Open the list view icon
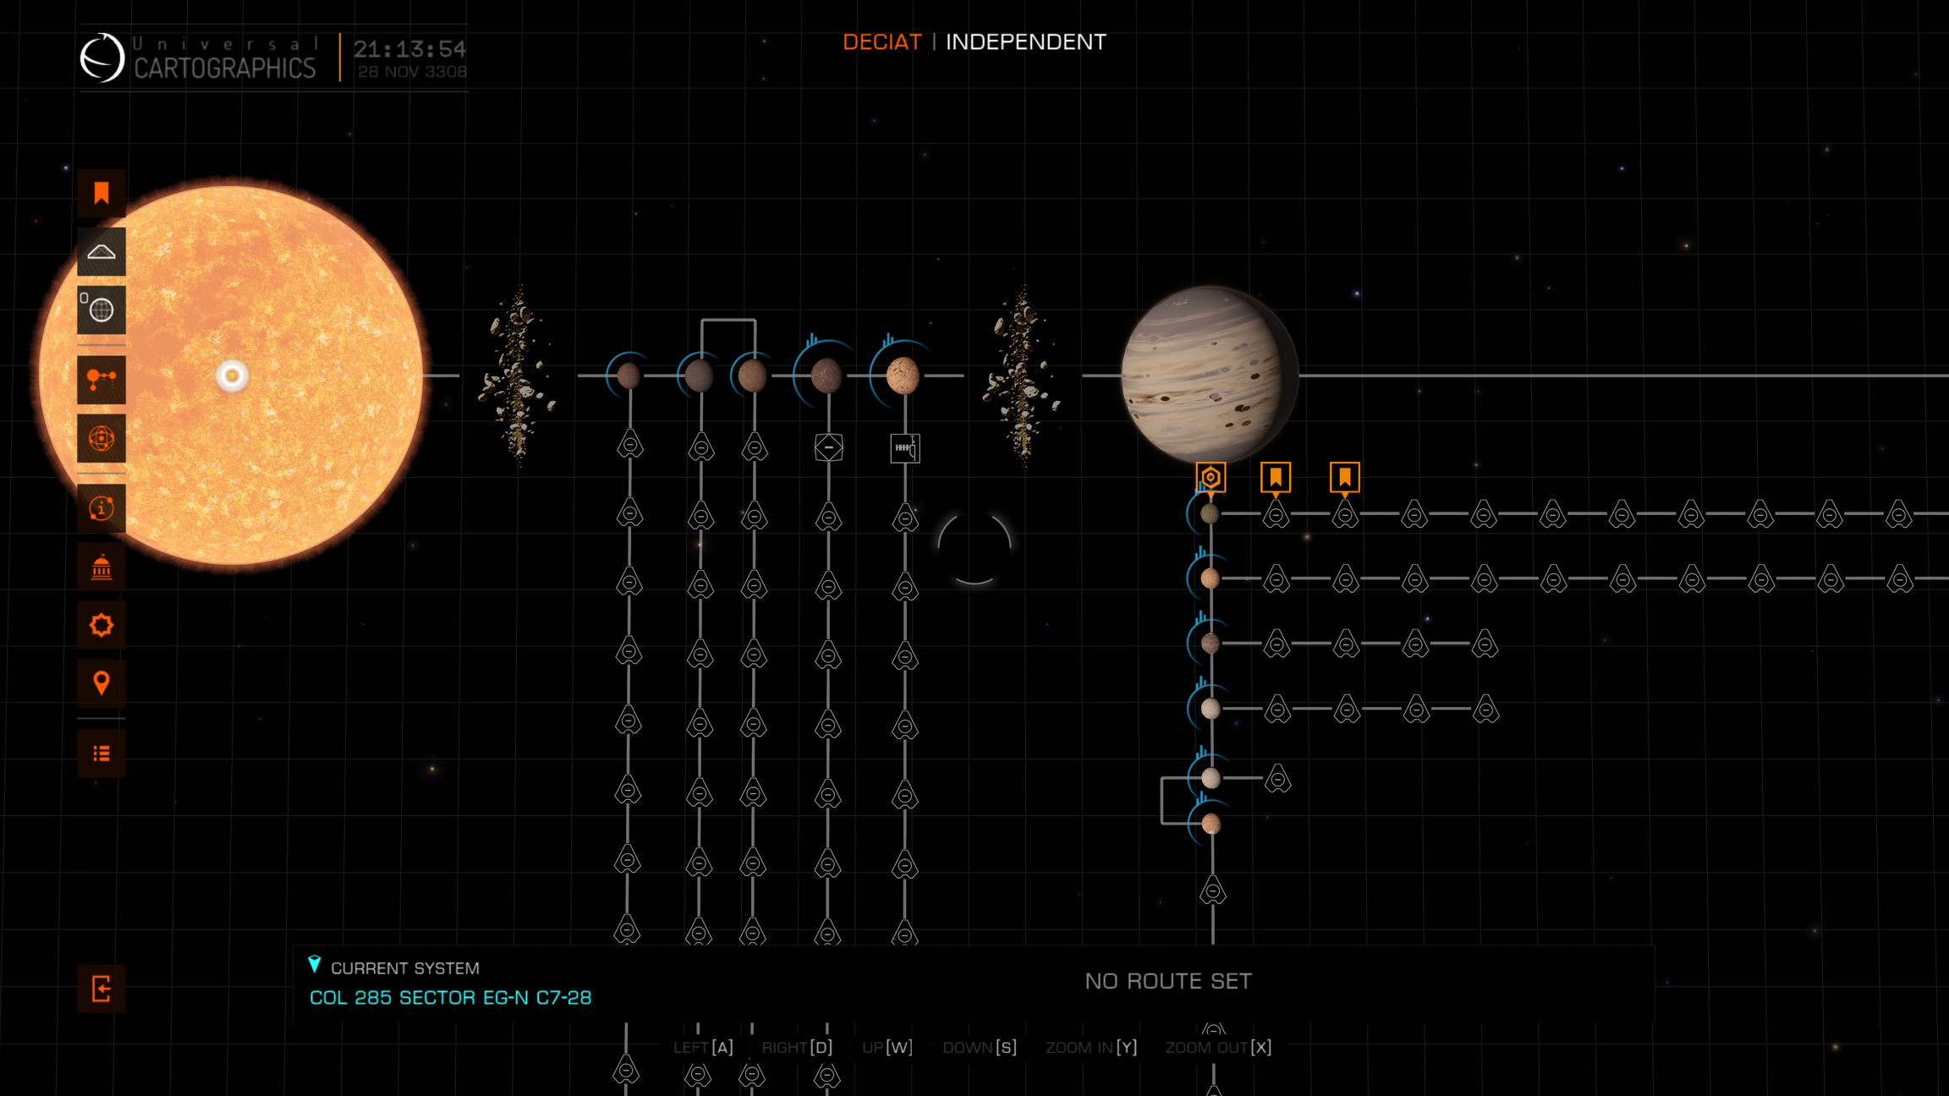Screen dimensions: 1949x1096 pos(102,753)
